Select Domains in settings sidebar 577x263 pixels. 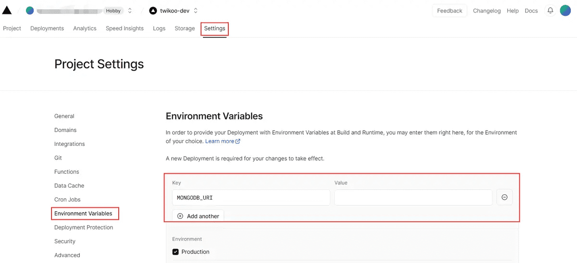coord(65,130)
